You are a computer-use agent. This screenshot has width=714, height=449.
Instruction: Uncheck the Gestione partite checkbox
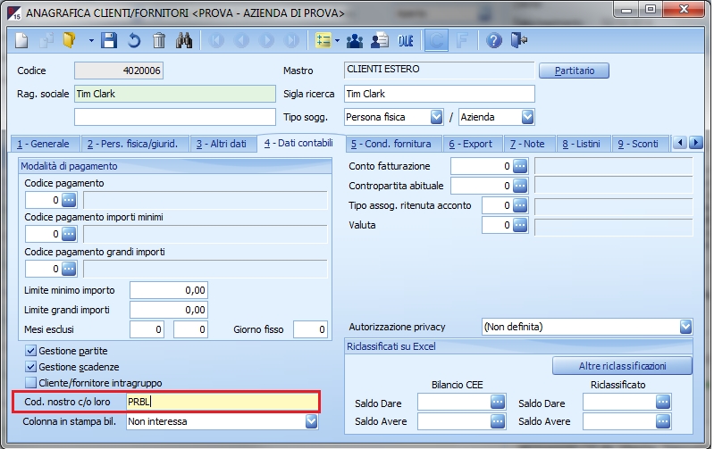coord(30,352)
